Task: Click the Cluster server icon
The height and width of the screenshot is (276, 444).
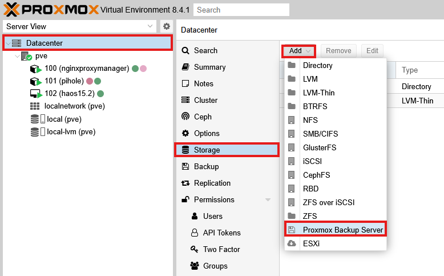Action: click(x=185, y=100)
